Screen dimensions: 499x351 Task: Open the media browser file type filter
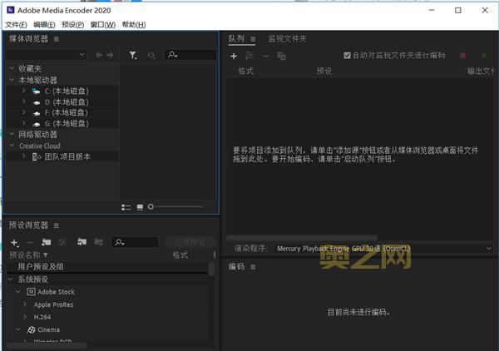pyautogui.click(x=133, y=56)
